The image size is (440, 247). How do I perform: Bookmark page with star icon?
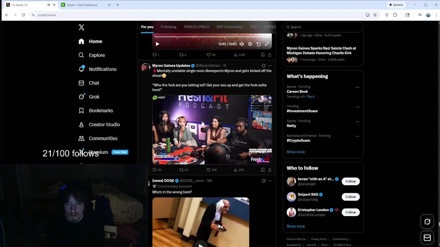(x=375, y=15)
